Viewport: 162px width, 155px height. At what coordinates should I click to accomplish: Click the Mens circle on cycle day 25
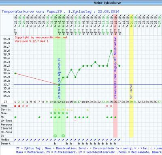[111, 106]
